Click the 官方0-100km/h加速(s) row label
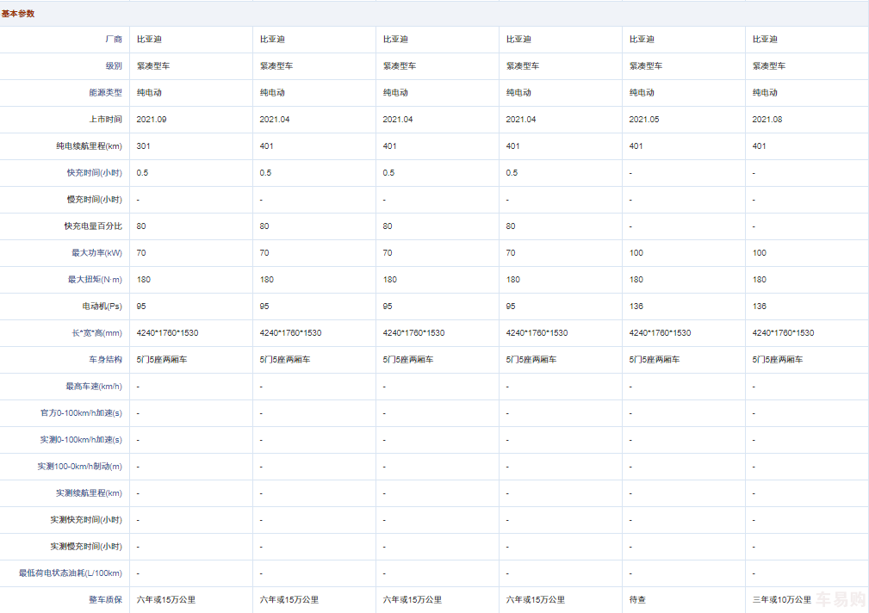Viewport: 869px width, 613px height. 81,413
